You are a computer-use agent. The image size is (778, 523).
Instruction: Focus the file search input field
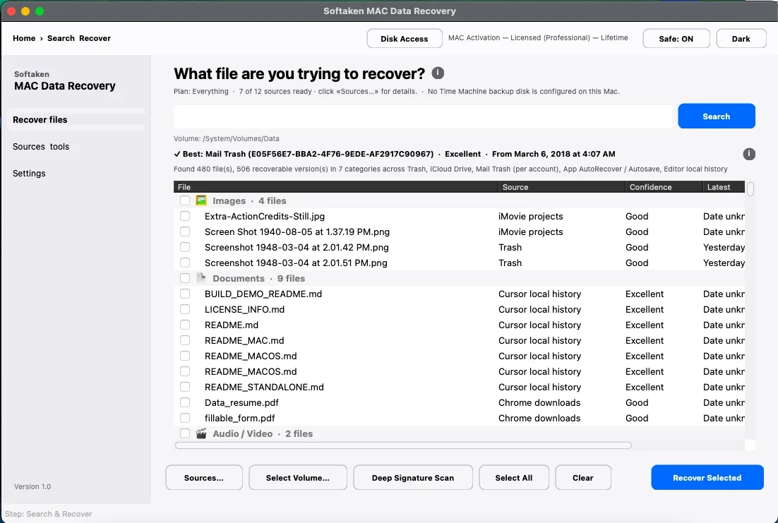click(423, 116)
